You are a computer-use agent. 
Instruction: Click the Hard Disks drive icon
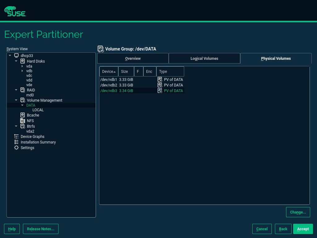(23, 61)
